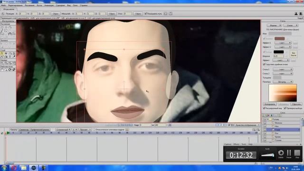304x171 pixels.
Task: Hide the Волосы layer visibility
Action: [x=265, y=123]
